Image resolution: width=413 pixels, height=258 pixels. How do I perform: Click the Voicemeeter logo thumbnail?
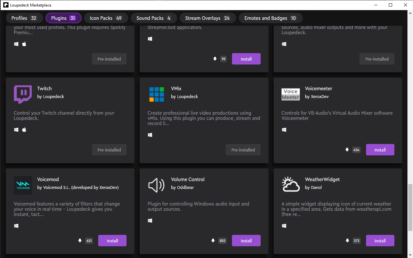[x=290, y=94]
